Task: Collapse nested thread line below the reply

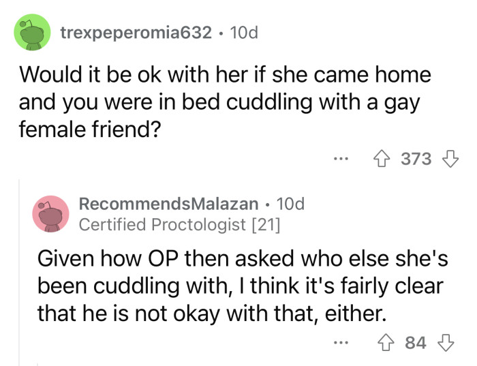Action: 37,364
